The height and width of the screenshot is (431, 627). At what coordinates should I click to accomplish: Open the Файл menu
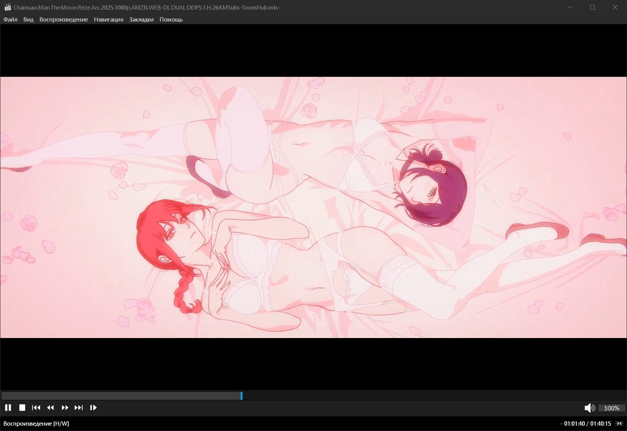click(10, 20)
